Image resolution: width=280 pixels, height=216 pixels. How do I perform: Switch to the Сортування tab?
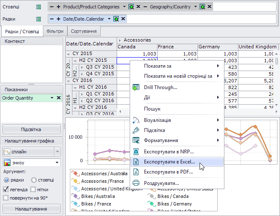[84, 31]
